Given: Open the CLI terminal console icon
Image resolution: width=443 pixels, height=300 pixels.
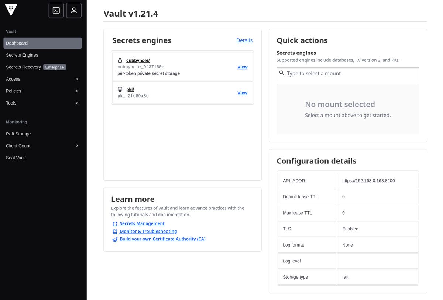Looking at the screenshot, I should pyautogui.click(x=56, y=10).
